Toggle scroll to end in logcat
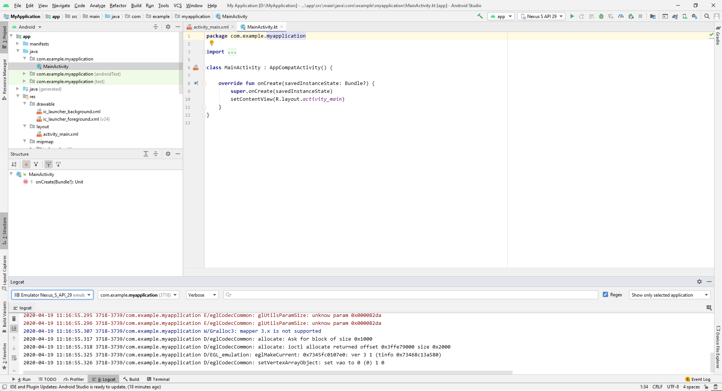722x391 pixels. click(14, 329)
